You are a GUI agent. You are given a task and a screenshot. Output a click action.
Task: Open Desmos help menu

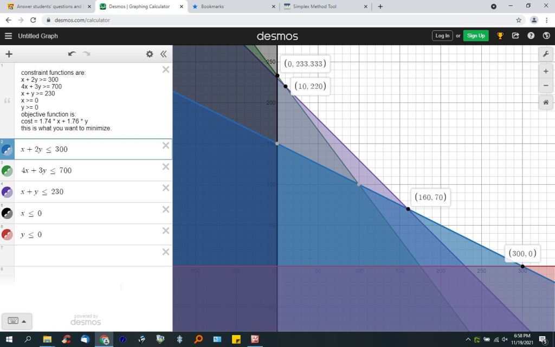(x=531, y=36)
